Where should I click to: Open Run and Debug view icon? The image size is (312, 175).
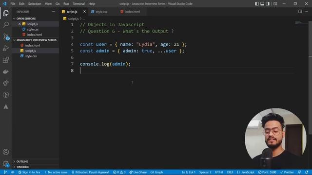point(6,48)
